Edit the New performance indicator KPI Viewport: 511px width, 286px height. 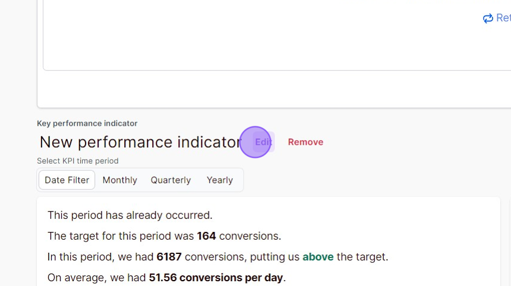pyautogui.click(x=263, y=142)
